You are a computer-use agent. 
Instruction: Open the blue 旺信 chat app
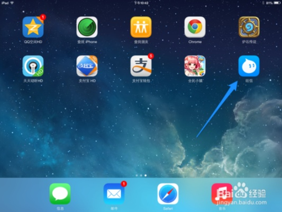249,66
